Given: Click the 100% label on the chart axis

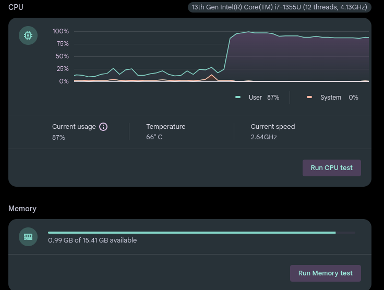Looking at the screenshot, I should click(x=61, y=31).
